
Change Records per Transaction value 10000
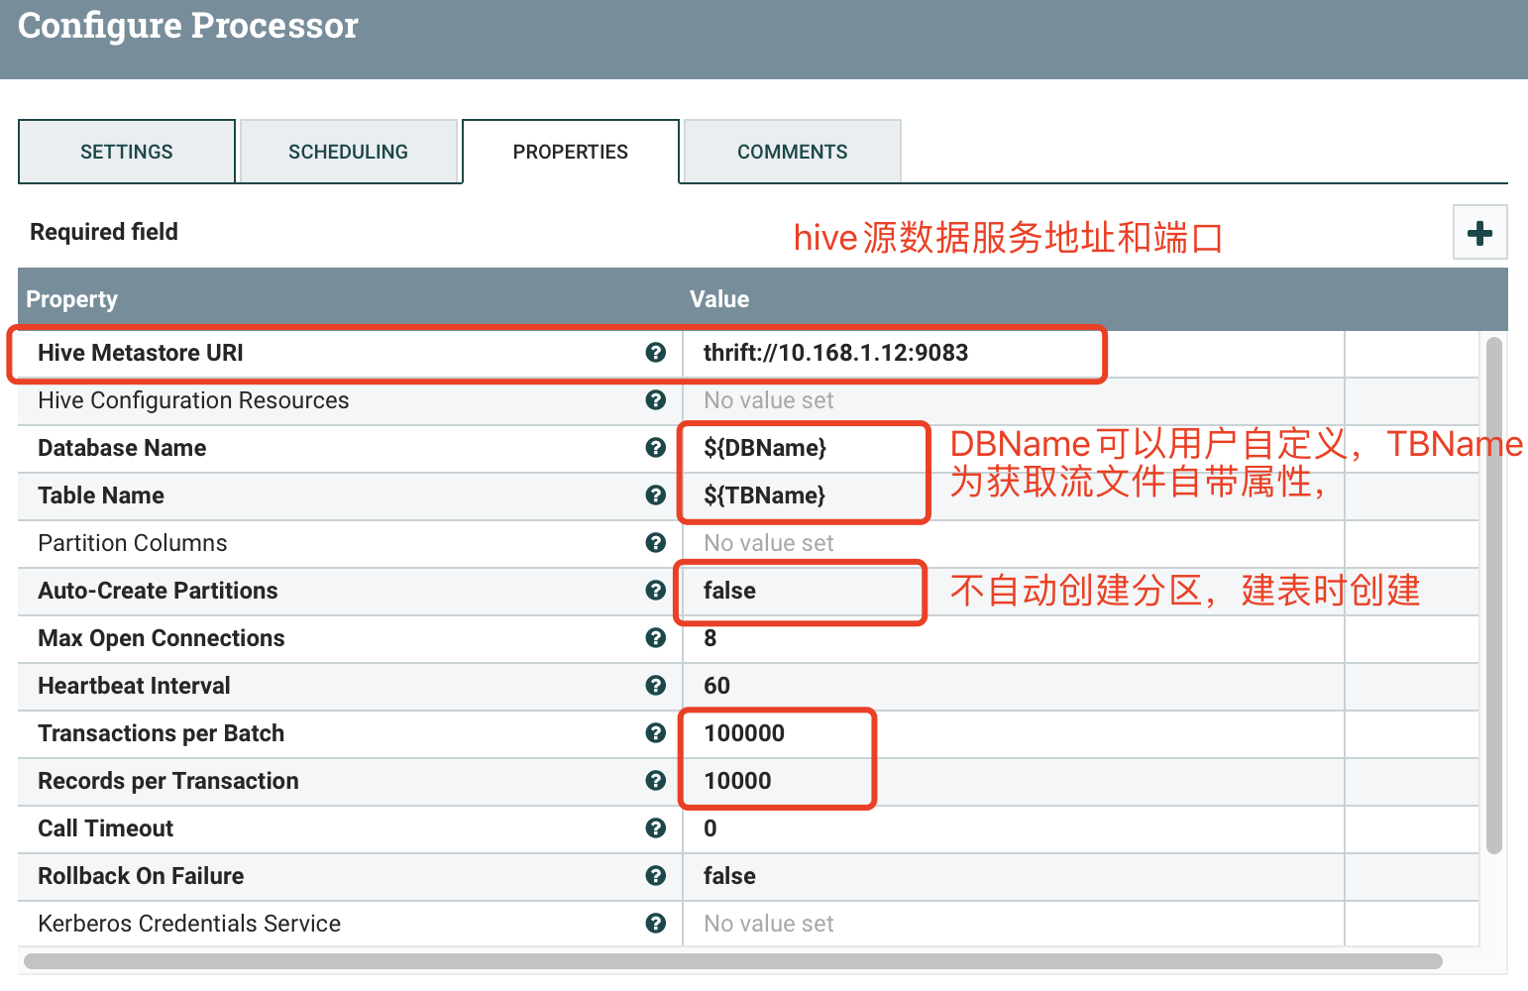(1013, 781)
